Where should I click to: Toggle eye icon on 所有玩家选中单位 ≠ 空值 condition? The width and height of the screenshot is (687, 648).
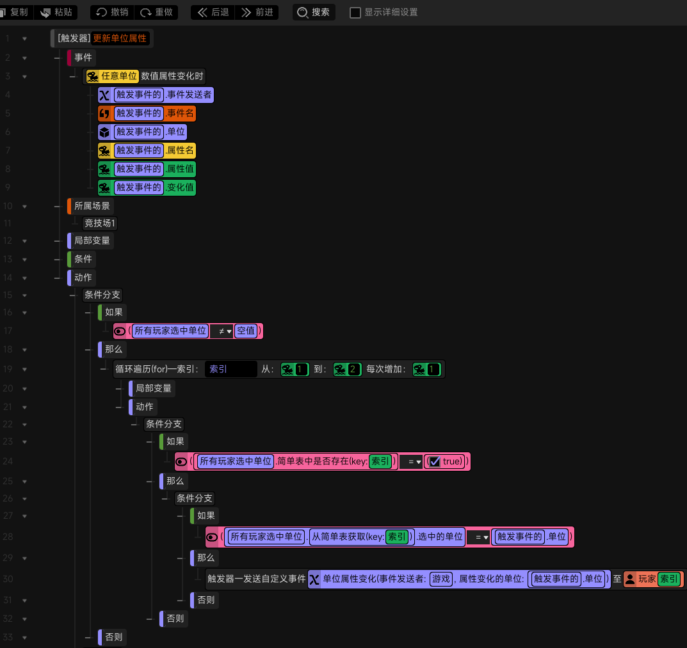120,331
